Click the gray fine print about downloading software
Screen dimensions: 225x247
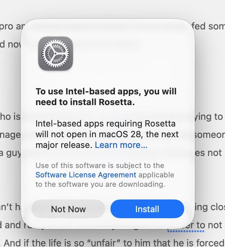pos(105,175)
